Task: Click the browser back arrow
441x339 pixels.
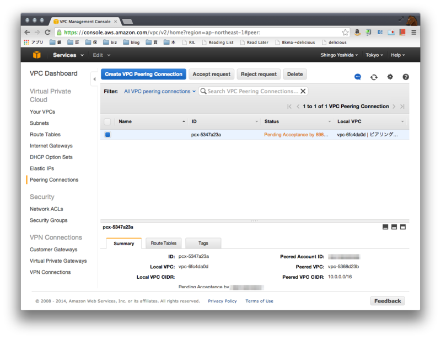Action: tap(27, 33)
